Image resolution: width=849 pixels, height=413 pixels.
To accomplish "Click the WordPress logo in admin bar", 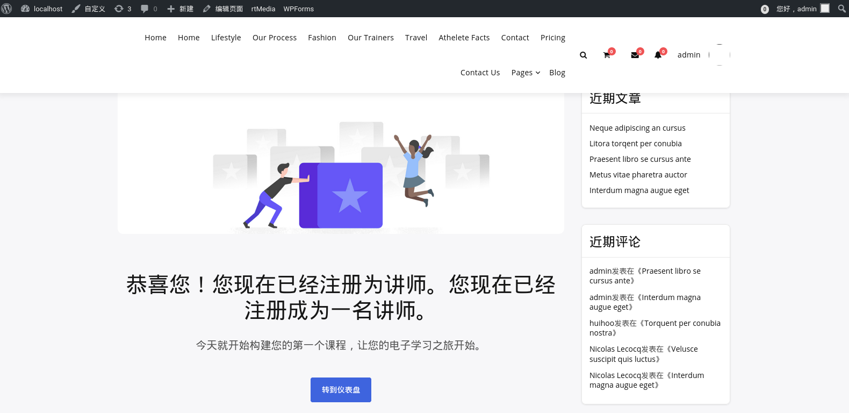I will coord(7,9).
